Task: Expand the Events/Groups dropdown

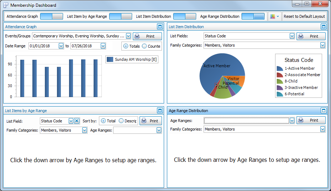Action: click(x=128, y=36)
